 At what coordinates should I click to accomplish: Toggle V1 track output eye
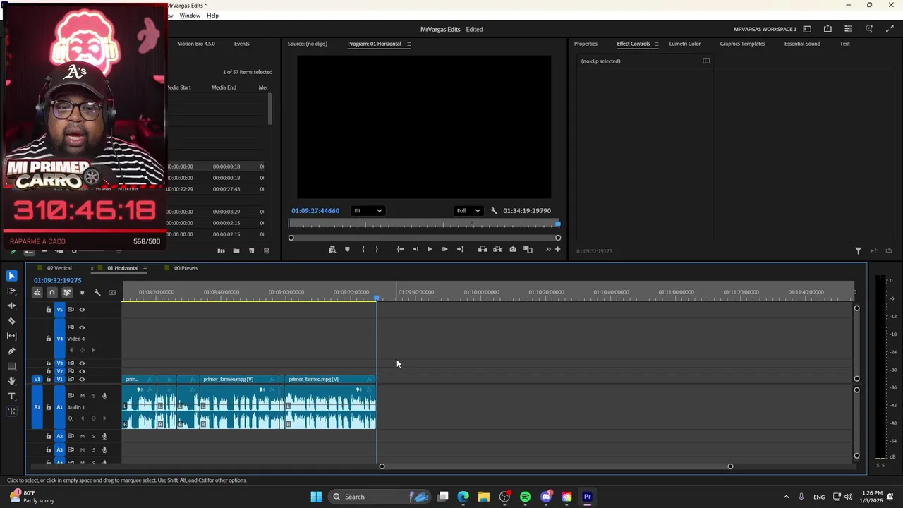coord(82,380)
